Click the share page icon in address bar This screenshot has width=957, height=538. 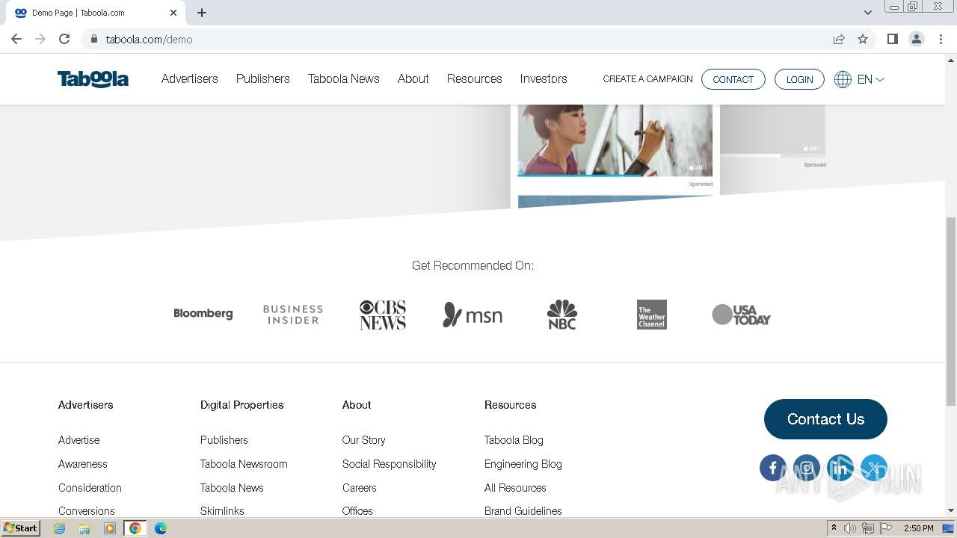pyautogui.click(x=839, y=39)
